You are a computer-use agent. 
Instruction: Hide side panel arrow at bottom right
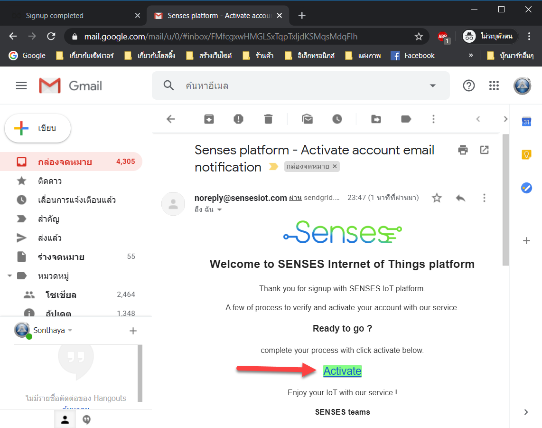(x=526, y=412)
